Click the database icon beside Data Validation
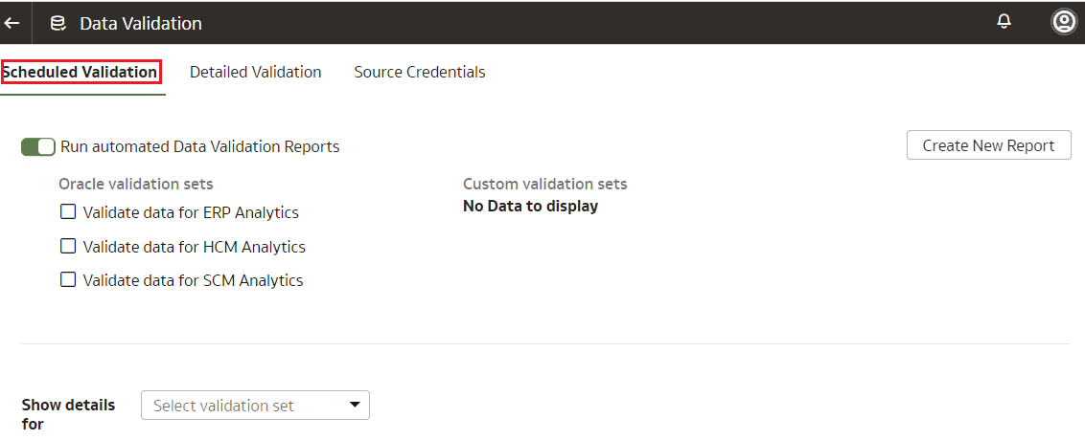The image size is (1085, 440). (x=58, y=23)
